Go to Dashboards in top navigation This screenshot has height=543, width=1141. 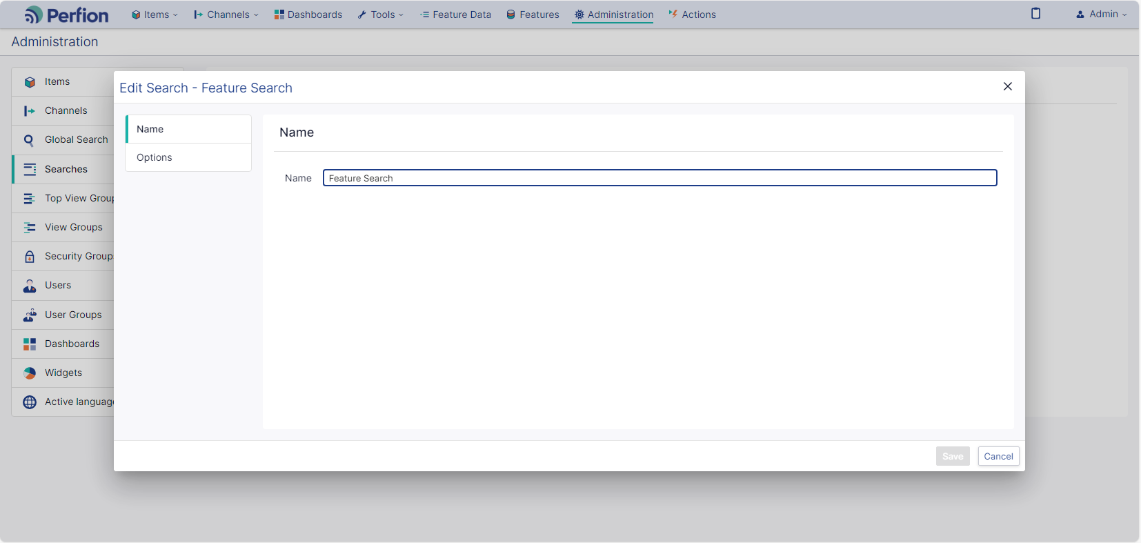pos(308,14)
